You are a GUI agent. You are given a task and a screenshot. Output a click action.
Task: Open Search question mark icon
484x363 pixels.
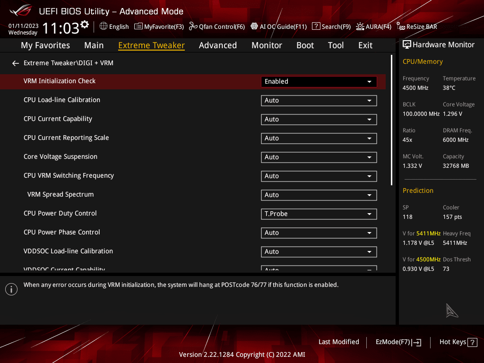[x=316, y=26]
